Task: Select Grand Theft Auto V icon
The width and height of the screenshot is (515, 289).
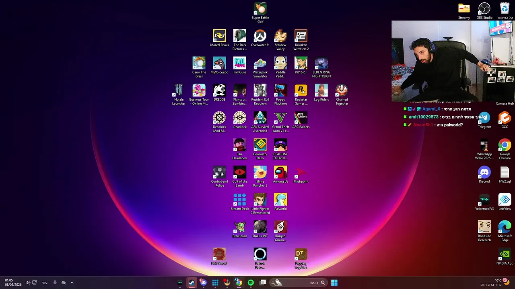Action: 280,122
